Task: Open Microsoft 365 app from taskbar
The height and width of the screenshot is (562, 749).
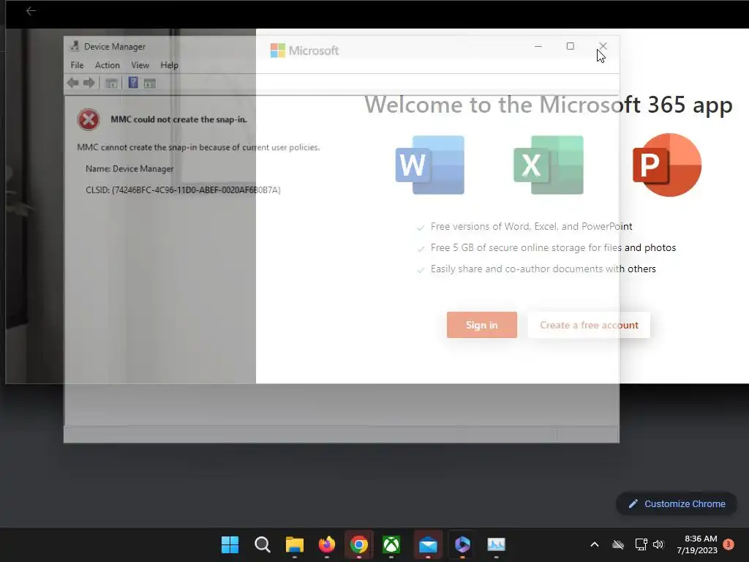Action: tap(462, 544)
